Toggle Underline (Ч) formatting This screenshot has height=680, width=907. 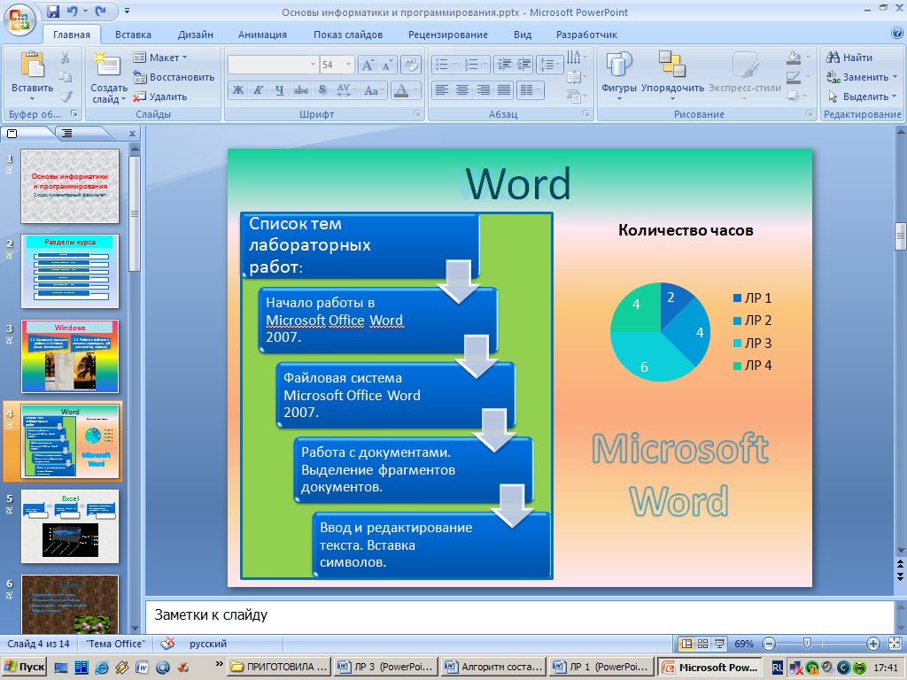click(x=279, y=90)
